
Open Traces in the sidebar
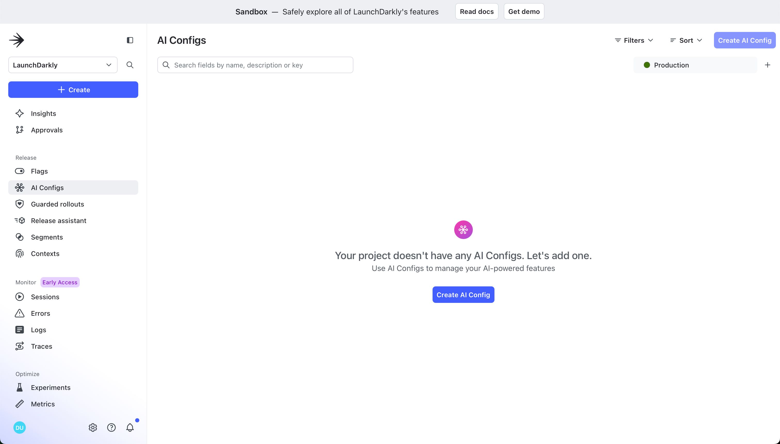point(73,346)
